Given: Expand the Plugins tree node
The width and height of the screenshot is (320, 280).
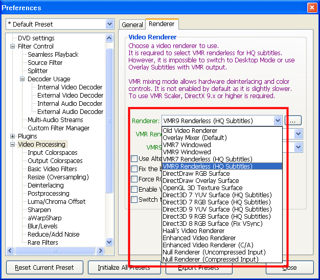Looking at the screenshot, I should pyautogui.click(x=12, y=136).
